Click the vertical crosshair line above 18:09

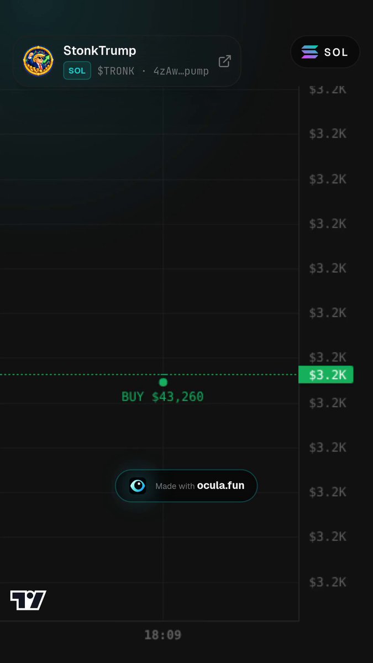click(163, 221)
